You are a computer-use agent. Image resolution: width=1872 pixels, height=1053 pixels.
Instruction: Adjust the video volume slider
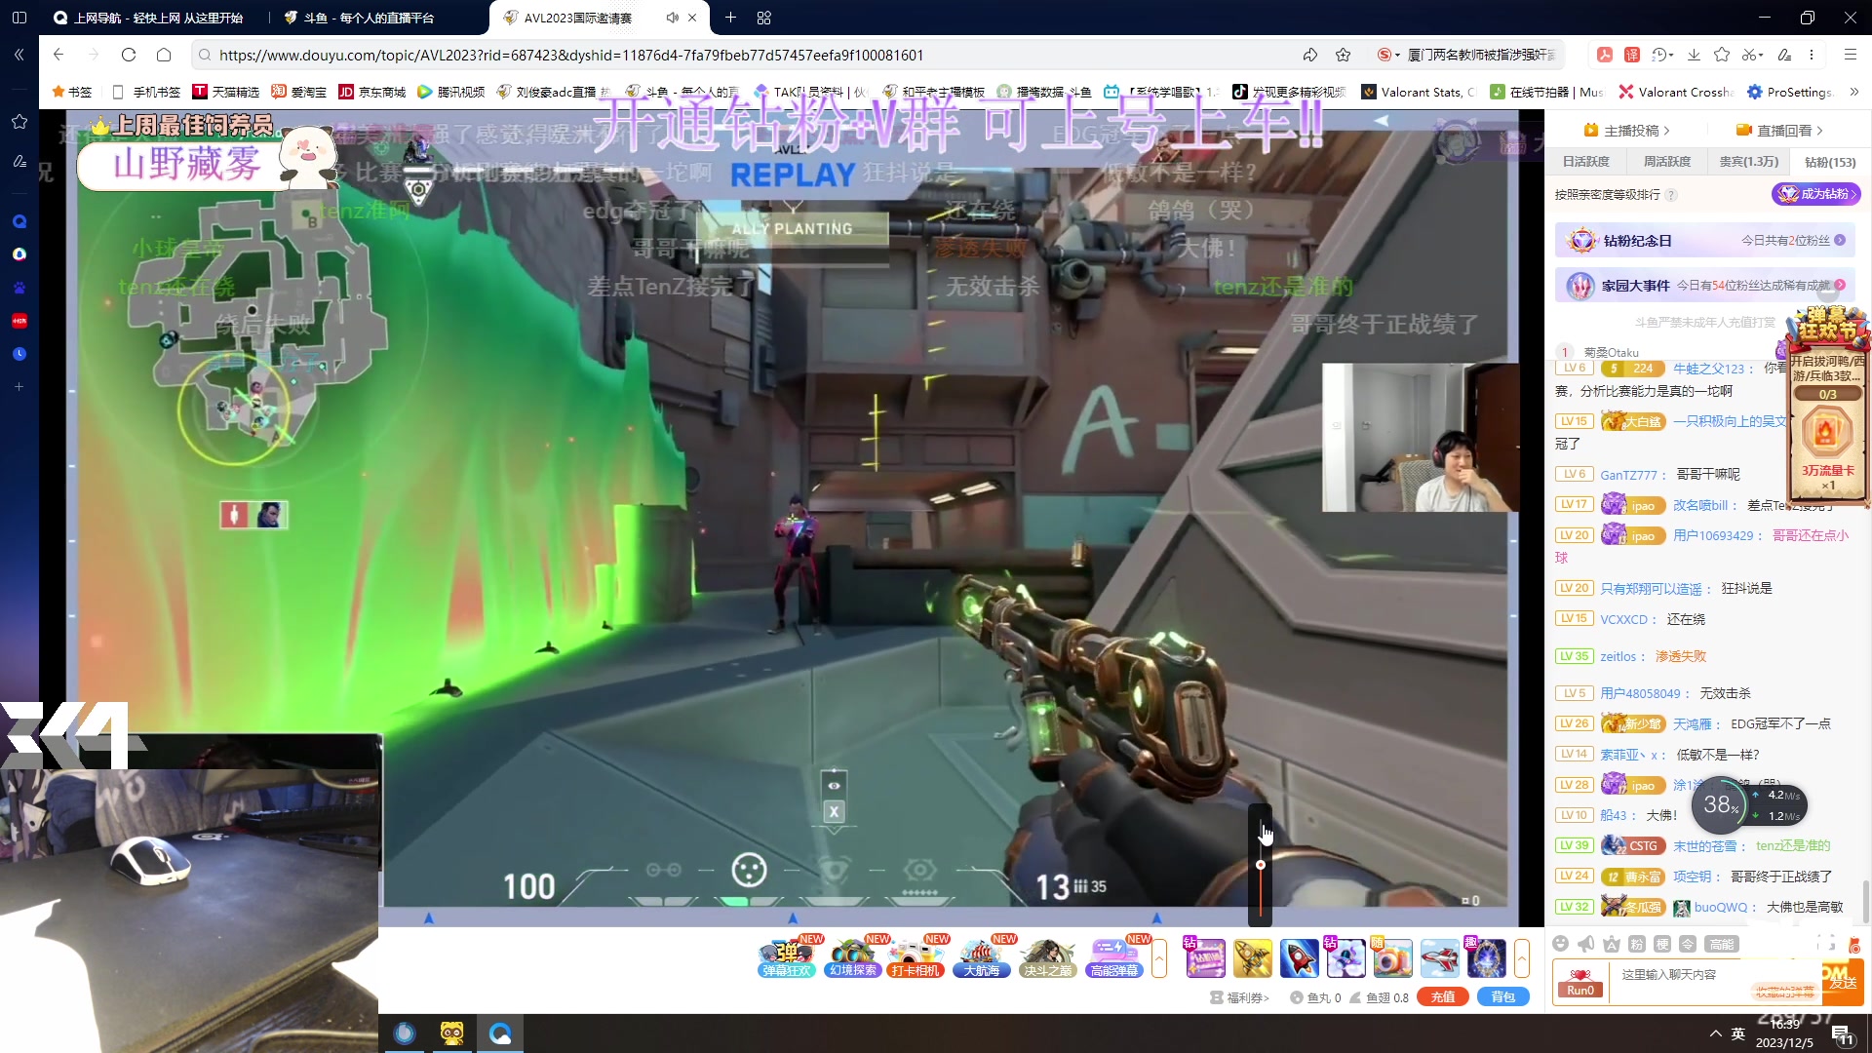1261,866
